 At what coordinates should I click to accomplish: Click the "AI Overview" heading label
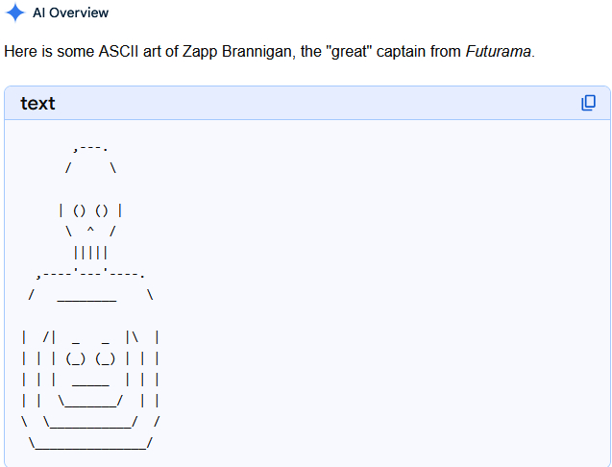pos(70,13)
